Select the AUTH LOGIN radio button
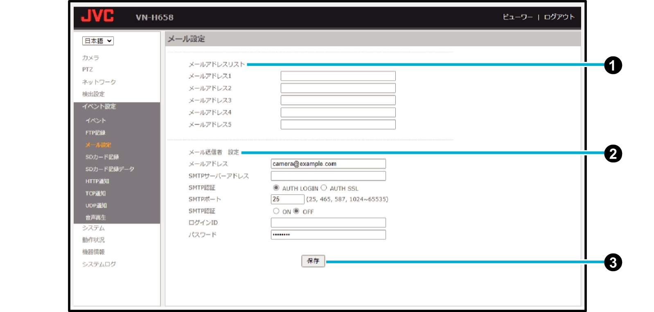This screenshot has height=312, width=654. click(276, 188)
